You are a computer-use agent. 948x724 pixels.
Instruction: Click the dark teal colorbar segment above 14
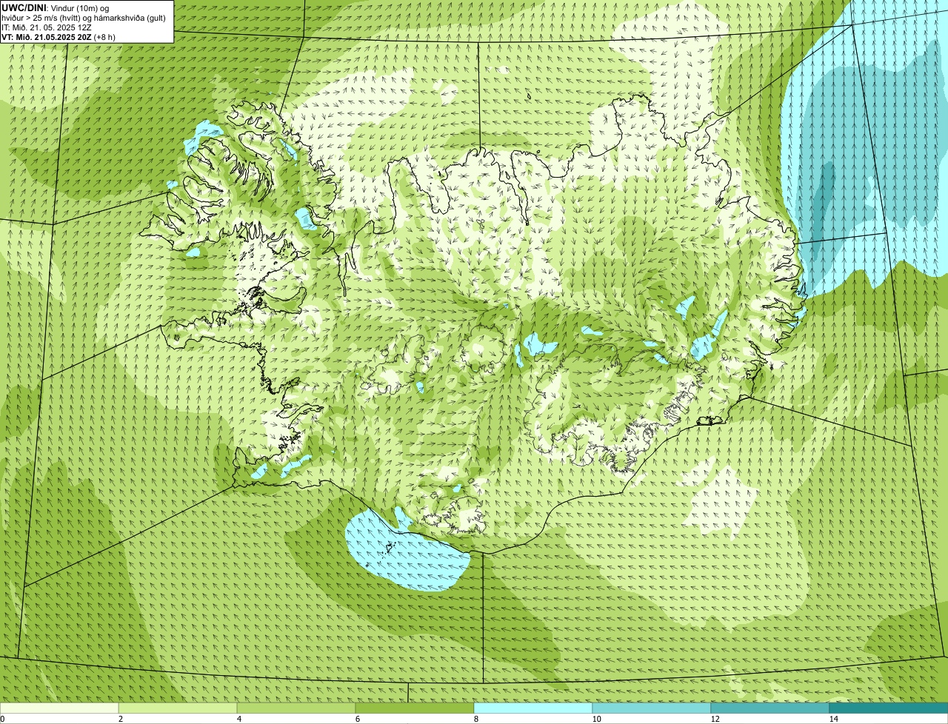889,708
